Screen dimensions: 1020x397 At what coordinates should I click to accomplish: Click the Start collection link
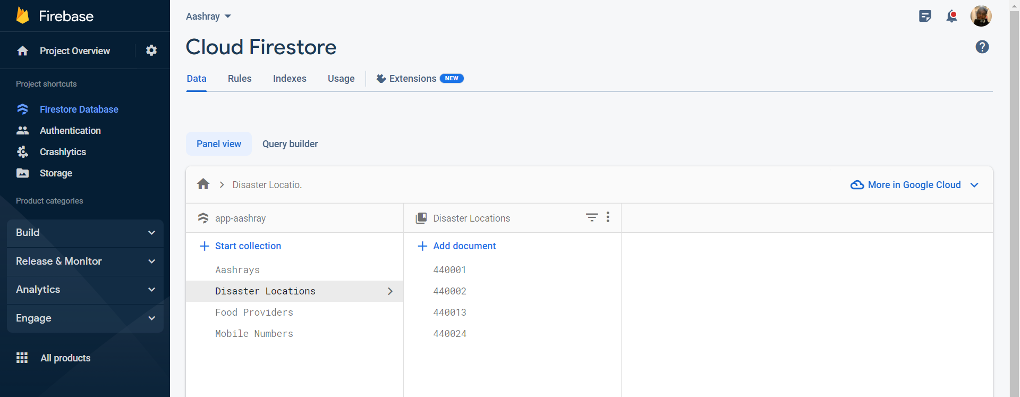[x=248, y=246]
